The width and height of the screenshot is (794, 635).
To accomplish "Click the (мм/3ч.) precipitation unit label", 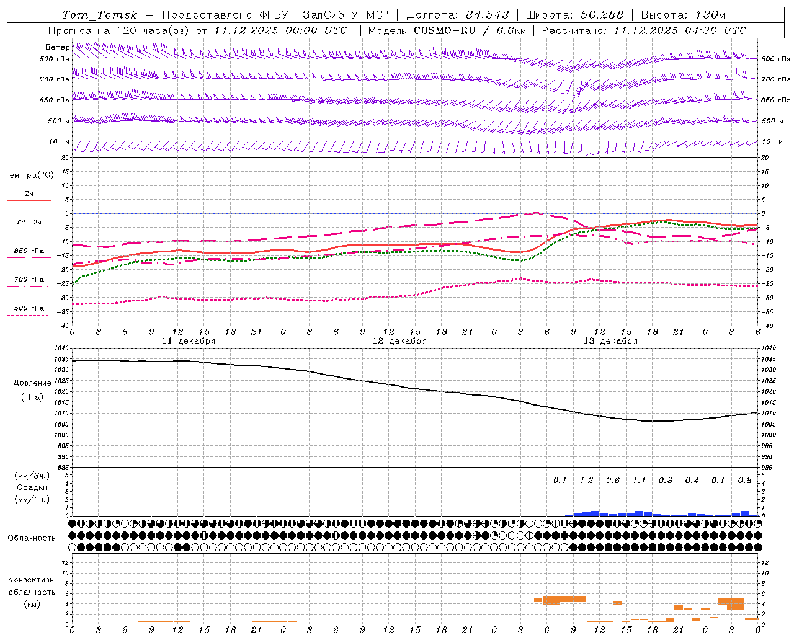I will click(x=32, y=476).
